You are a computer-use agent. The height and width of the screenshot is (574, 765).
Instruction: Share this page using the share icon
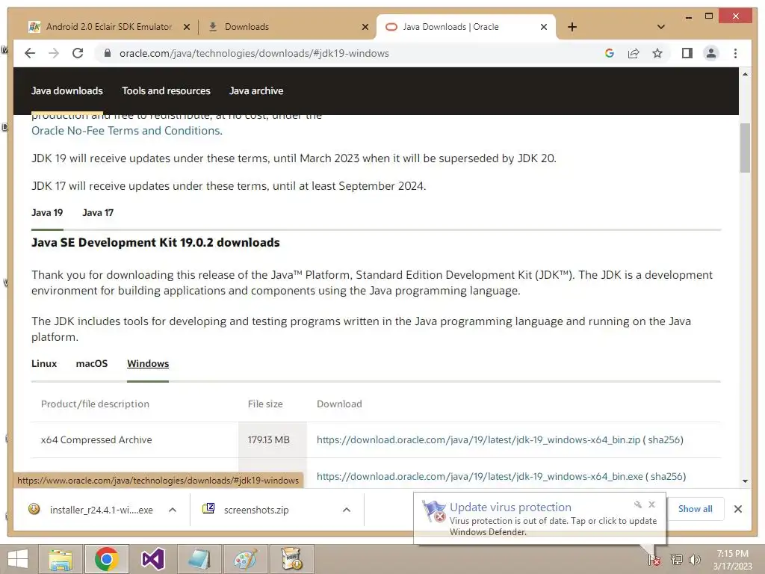click(x=634, y=53)
